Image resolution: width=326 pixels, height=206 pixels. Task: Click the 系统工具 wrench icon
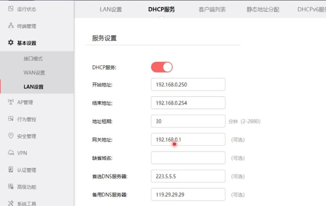click(11, 203)
